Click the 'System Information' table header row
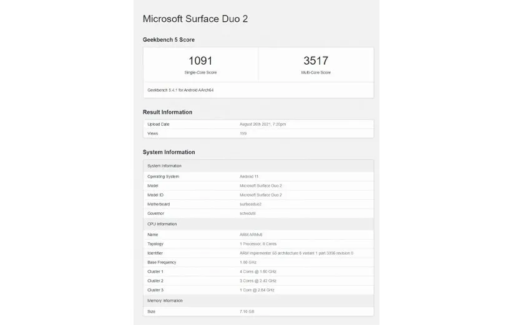This screenshot has height=325, width=513. coord(258,166)
